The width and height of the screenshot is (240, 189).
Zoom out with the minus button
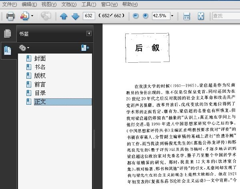pyautogui.click(x=136, y=16)
